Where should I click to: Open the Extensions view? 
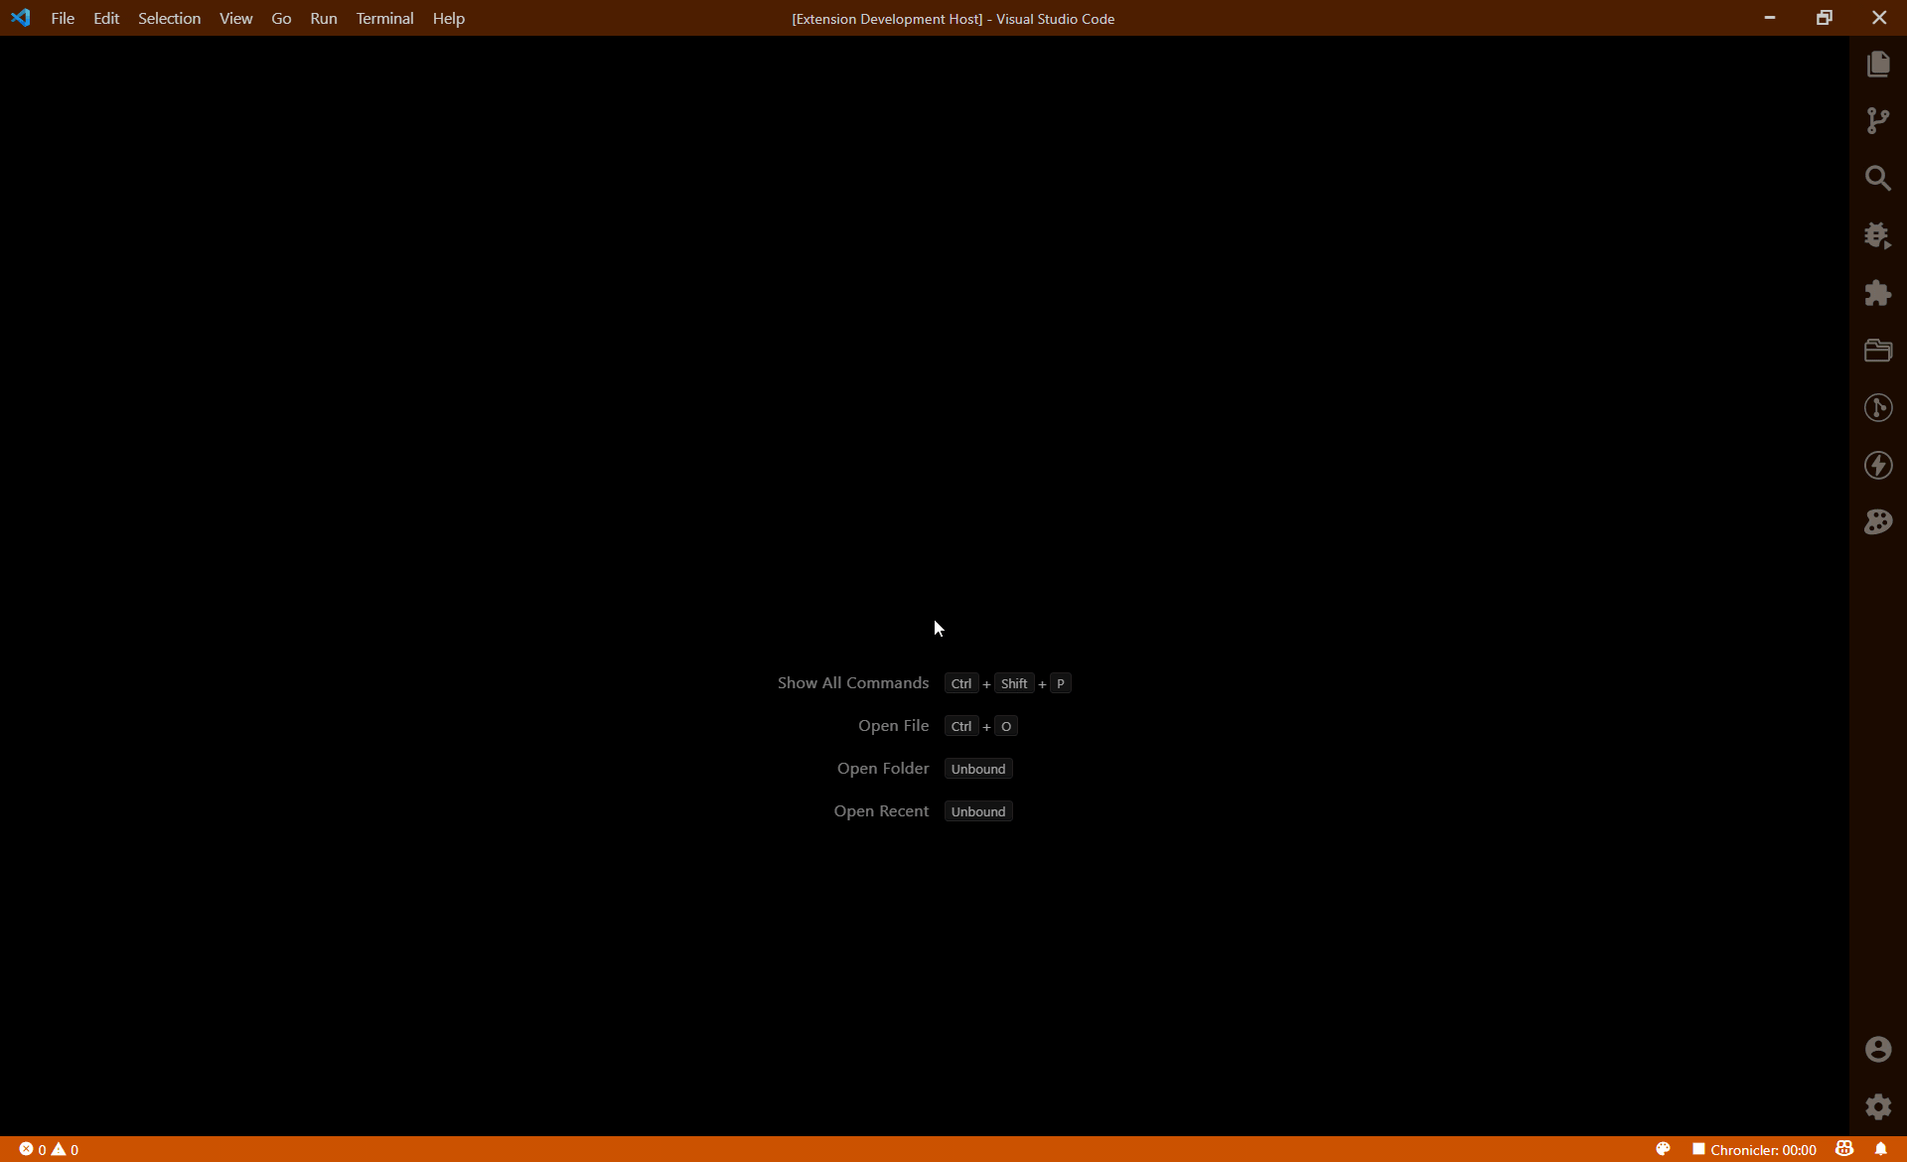pos(1877,293)
